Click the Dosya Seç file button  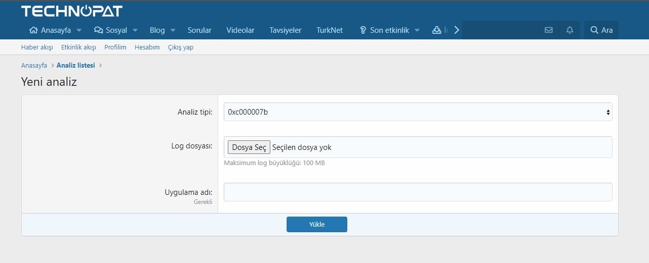[x=249, y=147]
